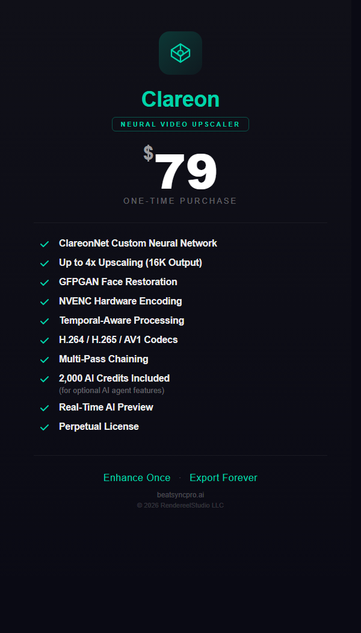Click the RendereelStudio LLC copyright text
361x633 pixels.
click(x=180, y=505)
